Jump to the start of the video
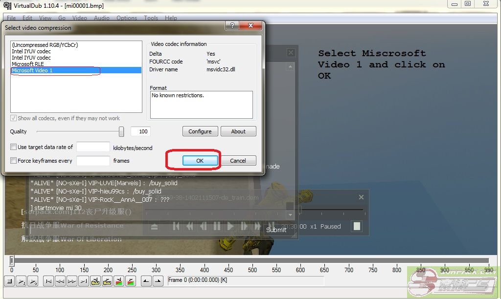Screen dimensions: 501x299 [x=48, y=281]
